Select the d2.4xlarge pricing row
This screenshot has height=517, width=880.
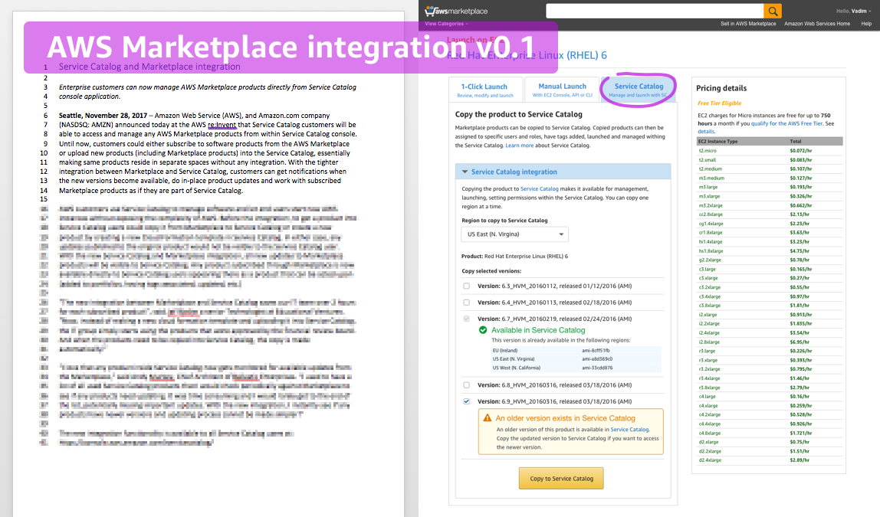[770, 460]
